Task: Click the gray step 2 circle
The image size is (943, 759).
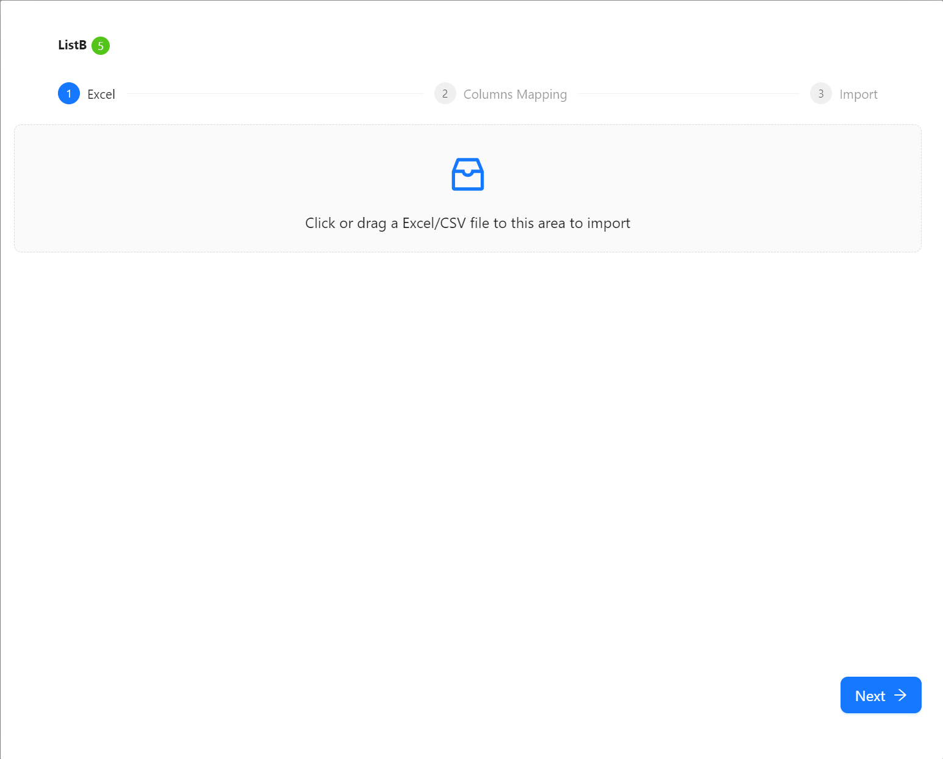Action: click(445, 94)
